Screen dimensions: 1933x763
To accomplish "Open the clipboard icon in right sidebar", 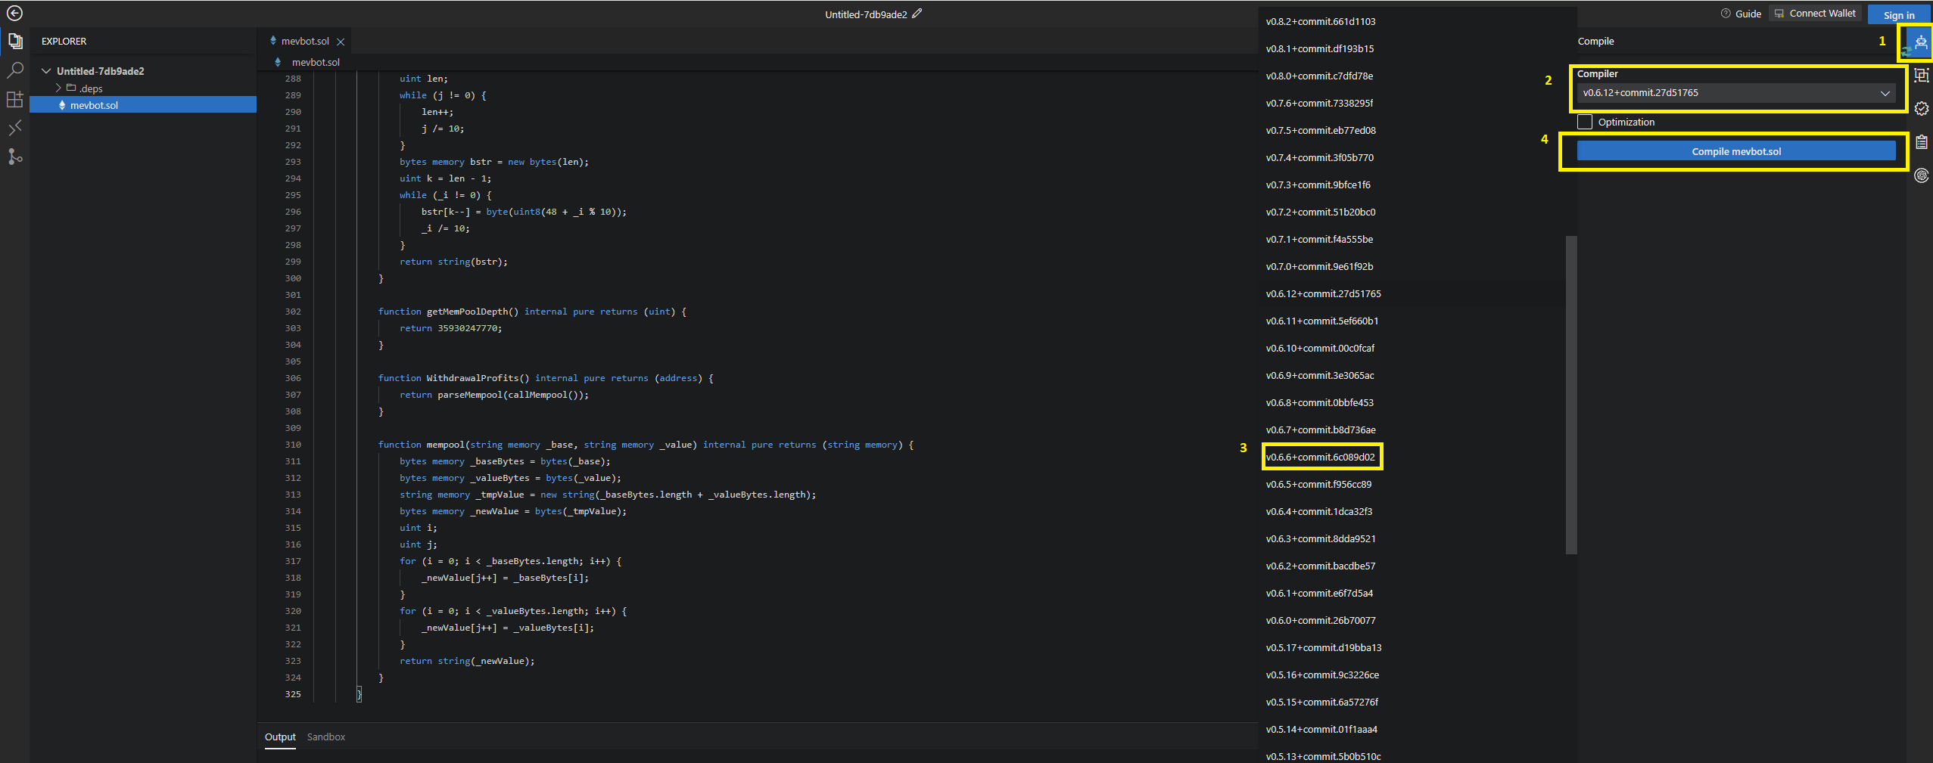I will 1921,142.
